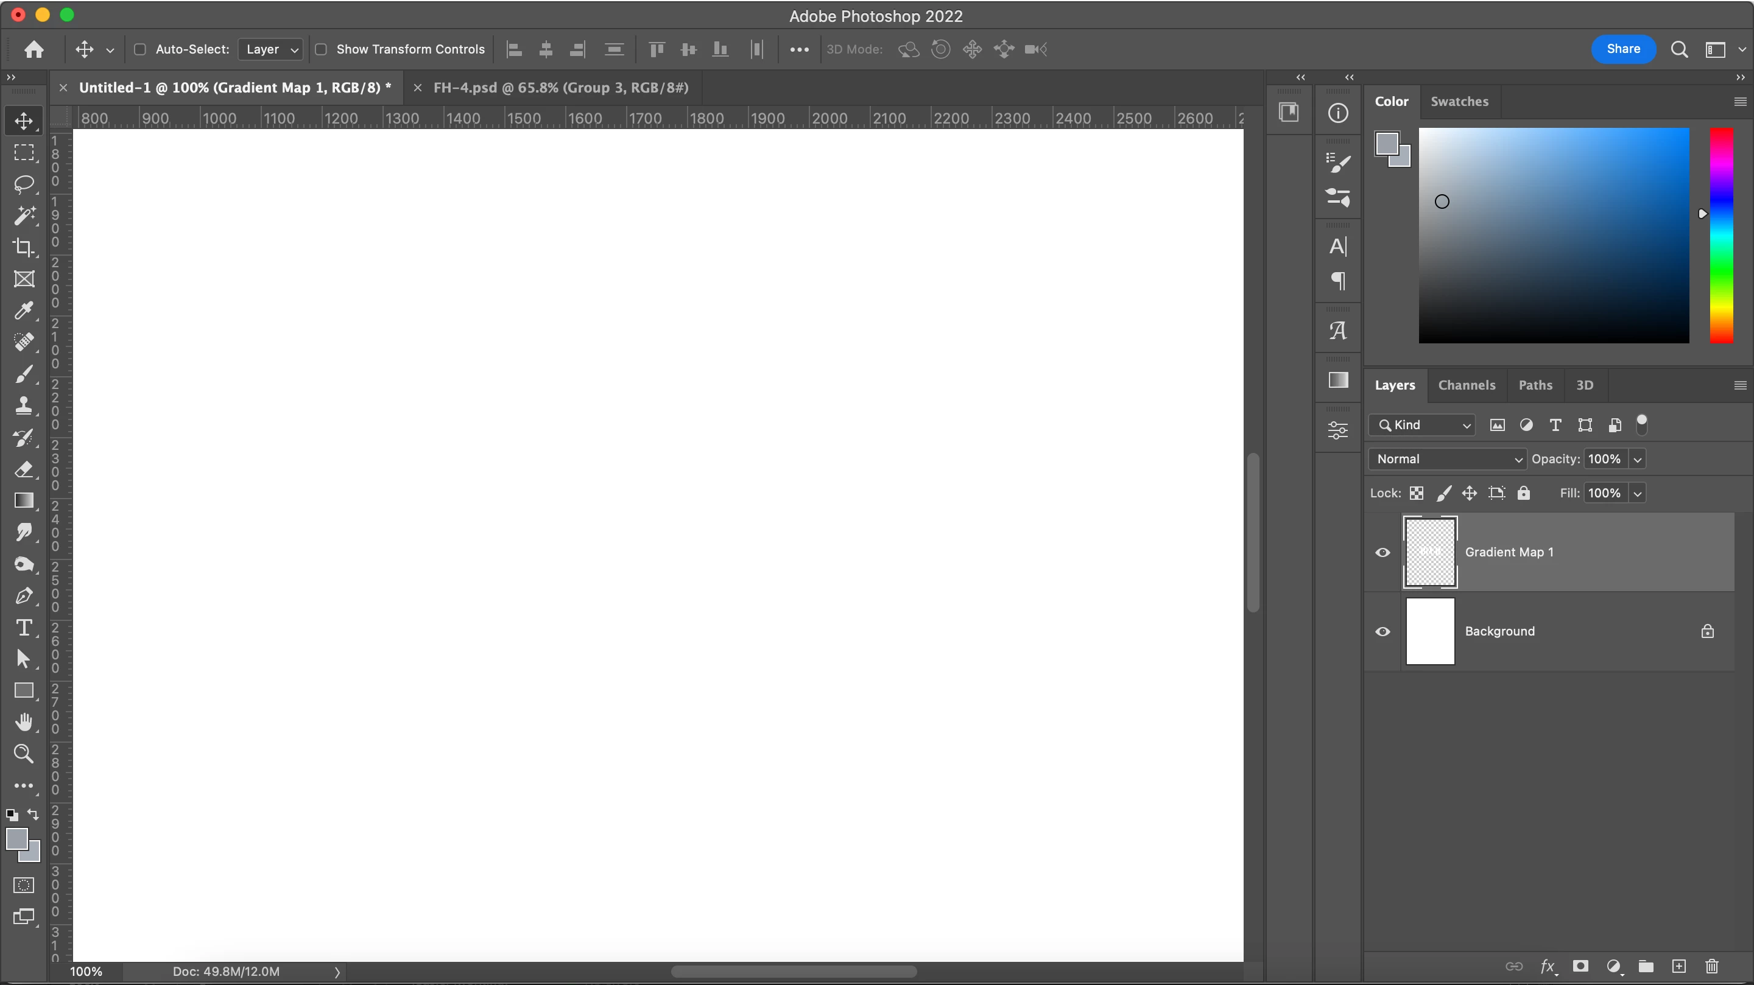Choose the Eraser tool
The image size is (1754, 985).
24,469
